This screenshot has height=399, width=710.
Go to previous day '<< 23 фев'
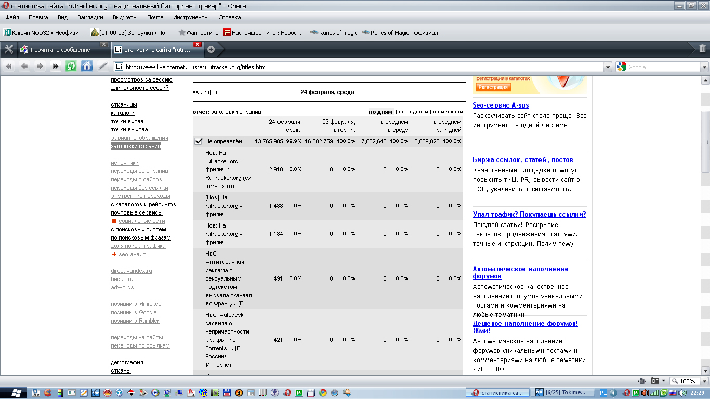click(206, 92)
